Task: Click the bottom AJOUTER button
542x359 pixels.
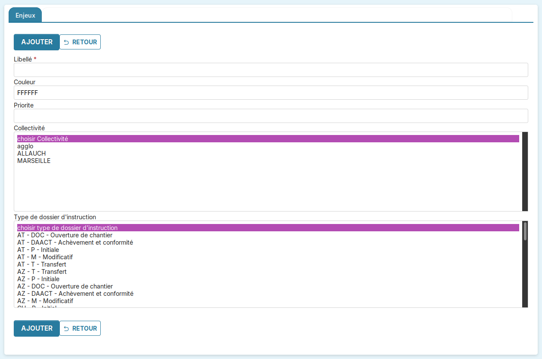Action: 37,328
